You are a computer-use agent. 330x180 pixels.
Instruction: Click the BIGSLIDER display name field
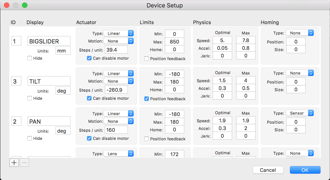pyautogui.click(x=49, y=41)
